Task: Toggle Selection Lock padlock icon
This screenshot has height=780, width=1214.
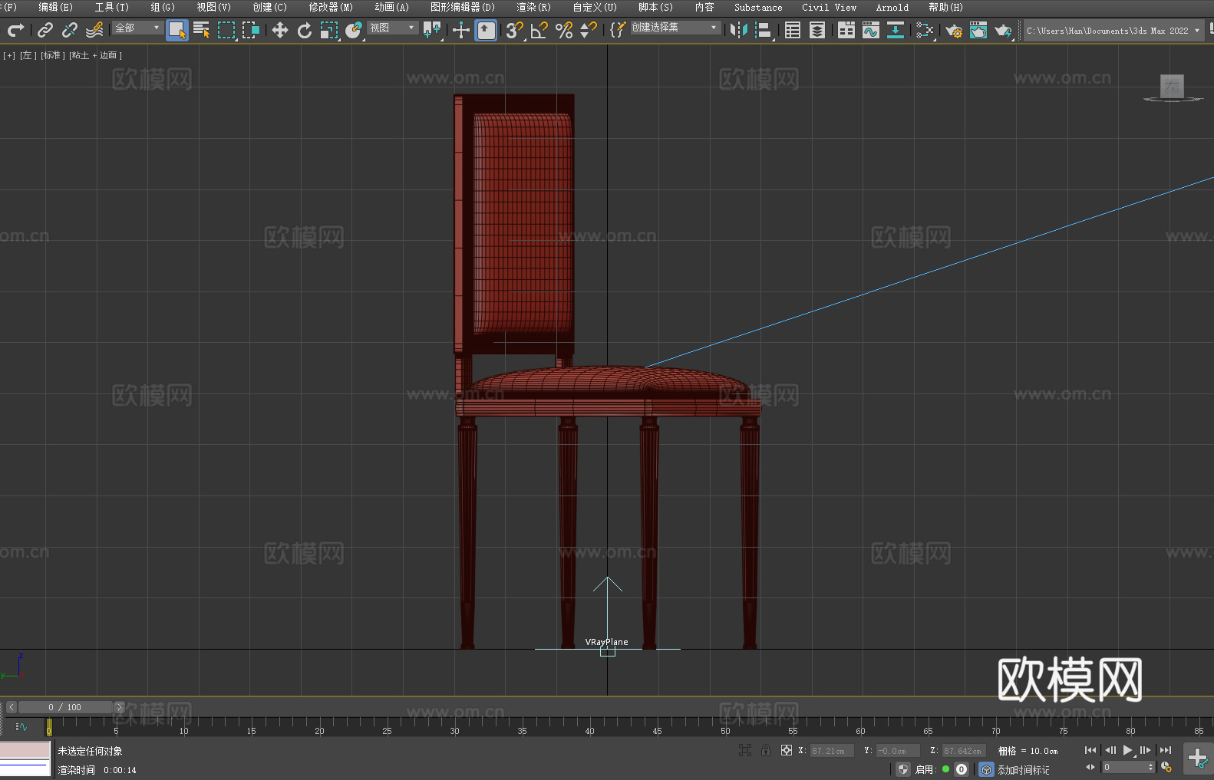Action: tap(766, 750)
